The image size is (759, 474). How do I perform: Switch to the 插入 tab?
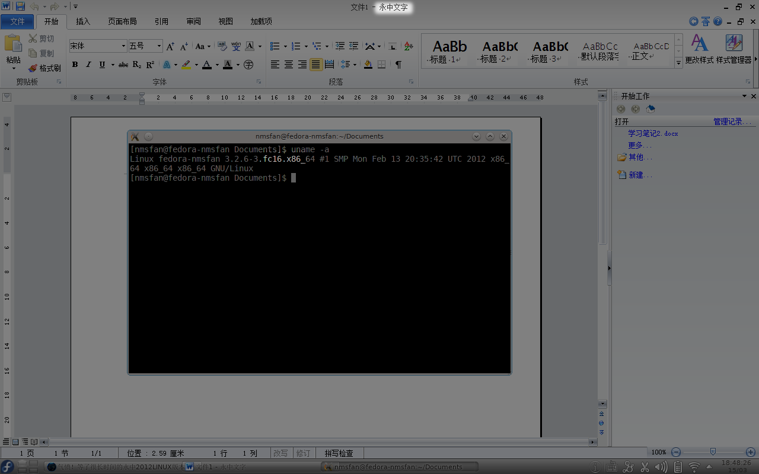pos(84,21)
